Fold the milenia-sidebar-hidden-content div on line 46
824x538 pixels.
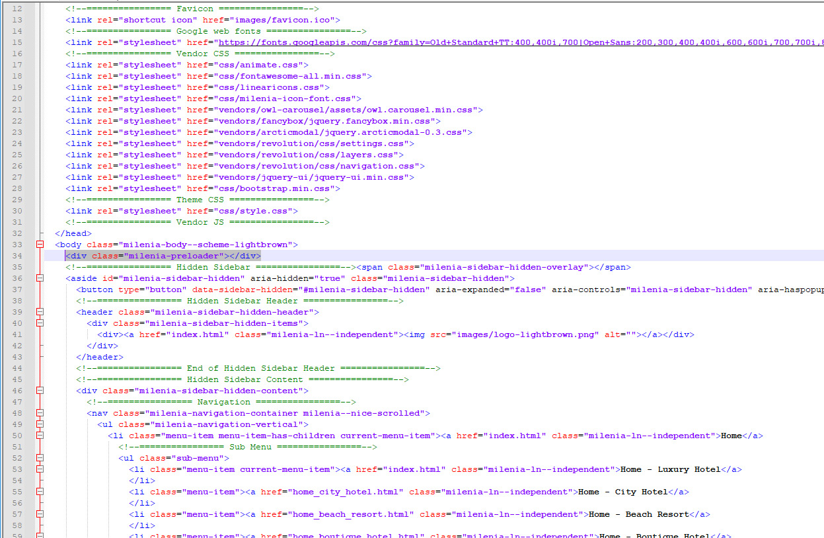(x=40, y=391)
